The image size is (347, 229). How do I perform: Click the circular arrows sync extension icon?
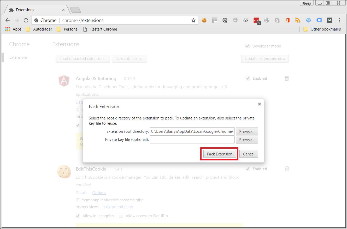click(225, 20)
